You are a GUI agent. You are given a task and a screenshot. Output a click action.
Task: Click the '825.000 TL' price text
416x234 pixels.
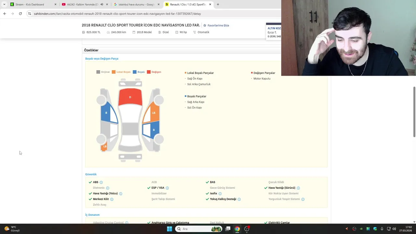[93, 32]
